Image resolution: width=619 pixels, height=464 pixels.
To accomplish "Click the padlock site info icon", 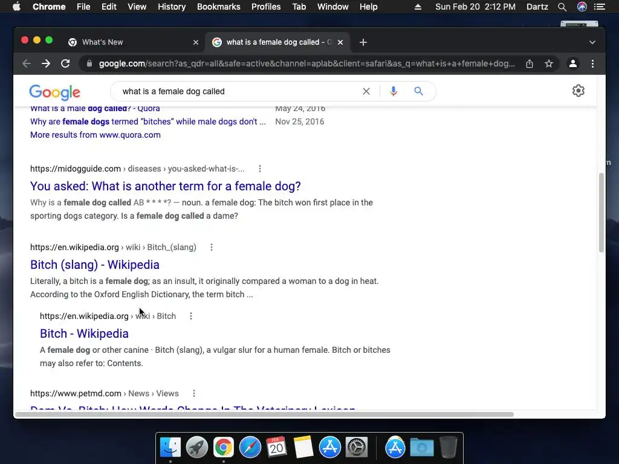I will (89, 63).
